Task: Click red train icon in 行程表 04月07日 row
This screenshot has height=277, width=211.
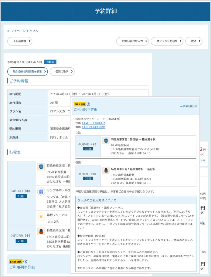Action: click(x=41, y=231)
